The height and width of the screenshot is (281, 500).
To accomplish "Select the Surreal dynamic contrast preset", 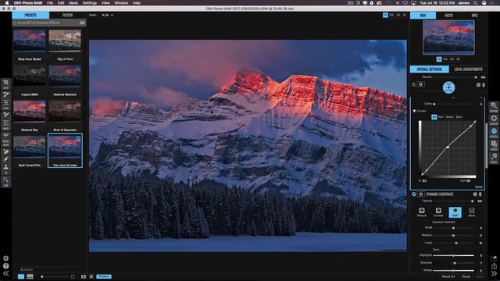I will pos(438,212).
